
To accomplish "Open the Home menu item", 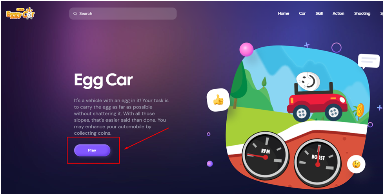I will tap(284, 13).
